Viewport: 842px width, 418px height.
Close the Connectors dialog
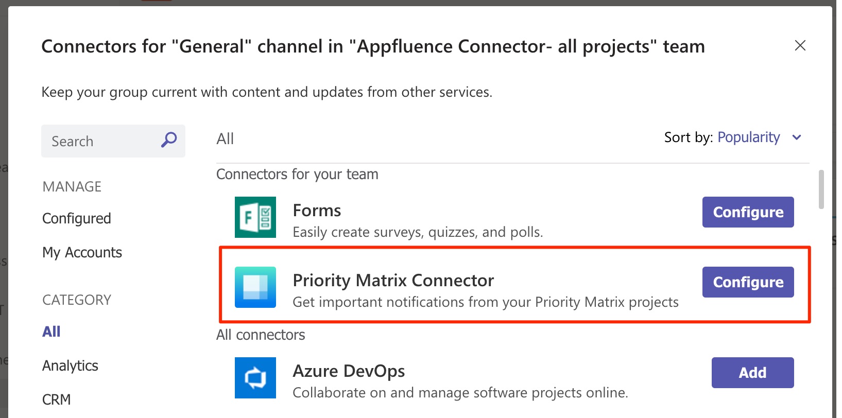point(800,45)
